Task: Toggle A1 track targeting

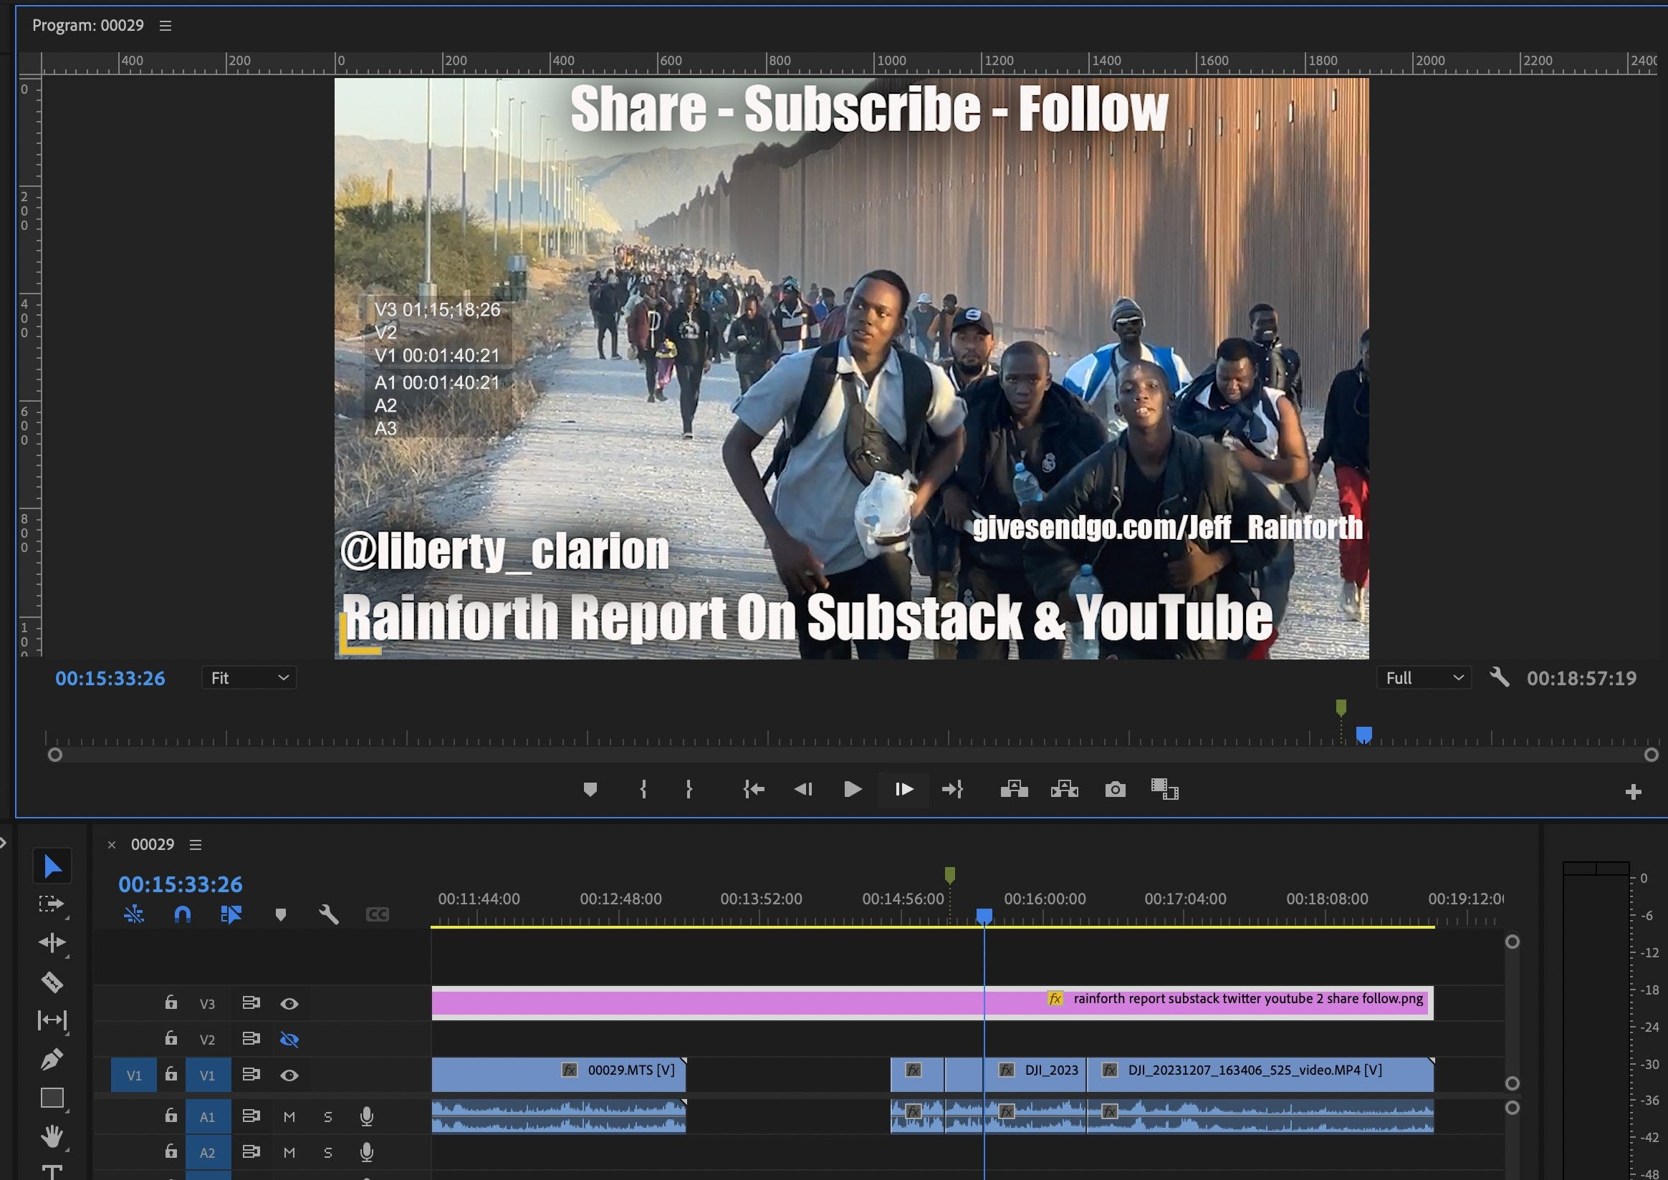Action: tap(208, 1116)
